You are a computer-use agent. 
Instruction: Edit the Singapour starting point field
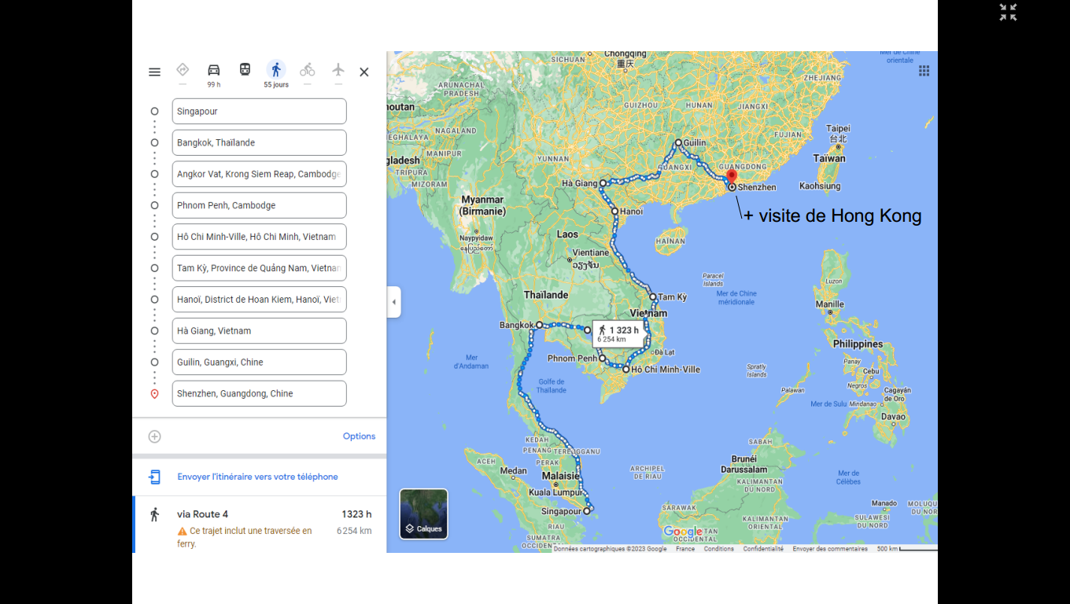260,111
